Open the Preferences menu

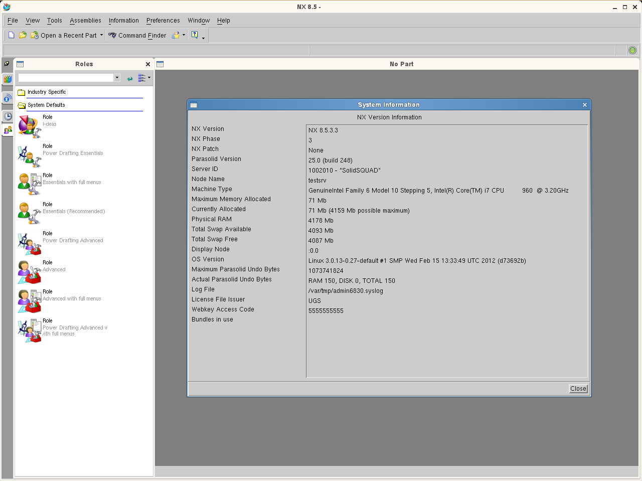click(163, 21)
